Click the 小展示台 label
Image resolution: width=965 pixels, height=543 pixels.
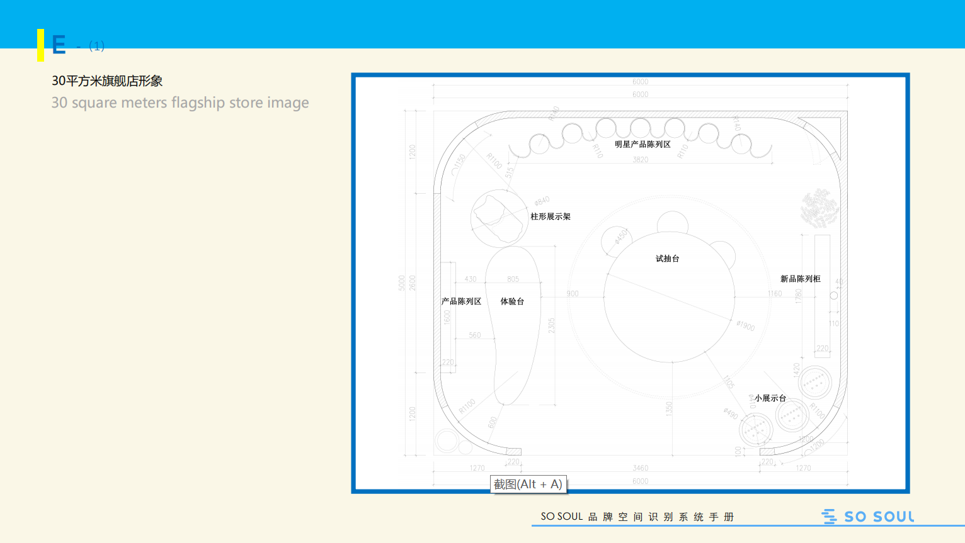(770, 398)
